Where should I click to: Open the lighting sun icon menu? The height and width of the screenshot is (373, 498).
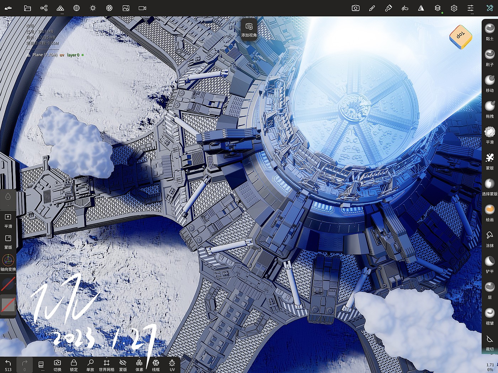tap(93, 8)
